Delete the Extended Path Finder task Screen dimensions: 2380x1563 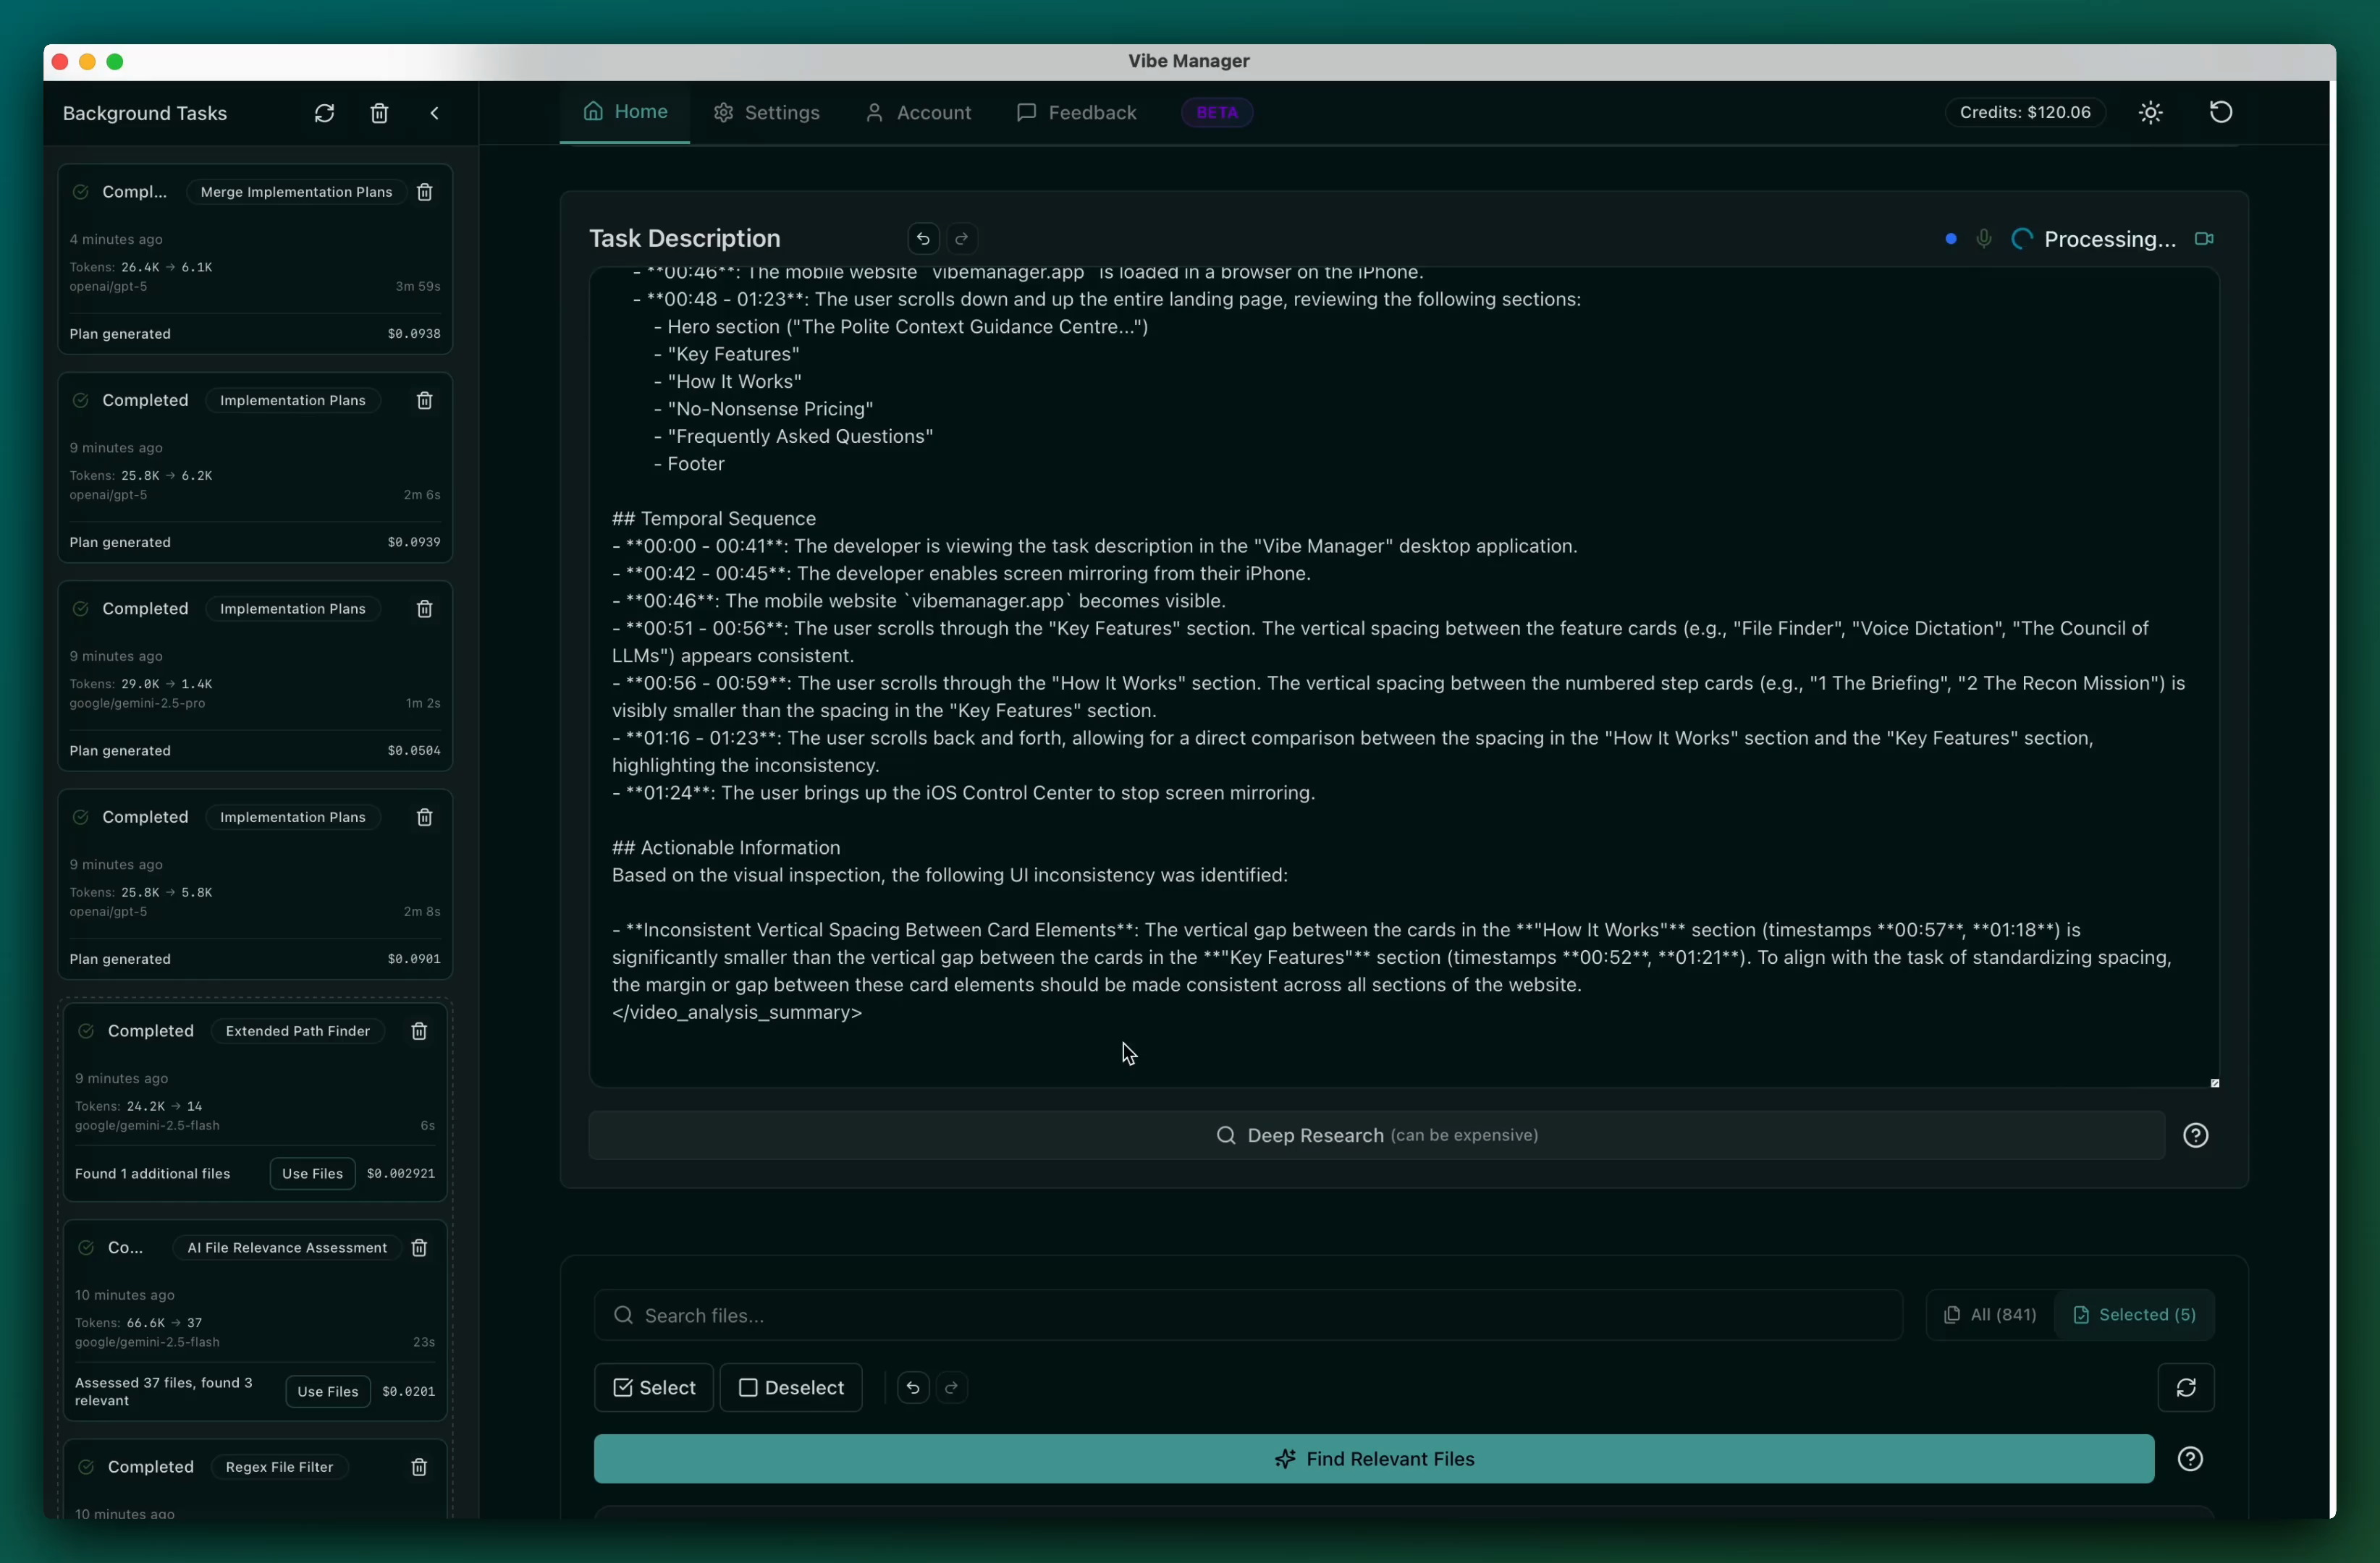tap(419, 1031)
